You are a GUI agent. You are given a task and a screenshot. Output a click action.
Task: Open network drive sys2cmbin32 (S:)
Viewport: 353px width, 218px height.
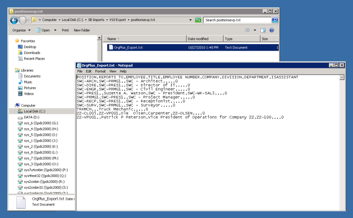point(46,187)
